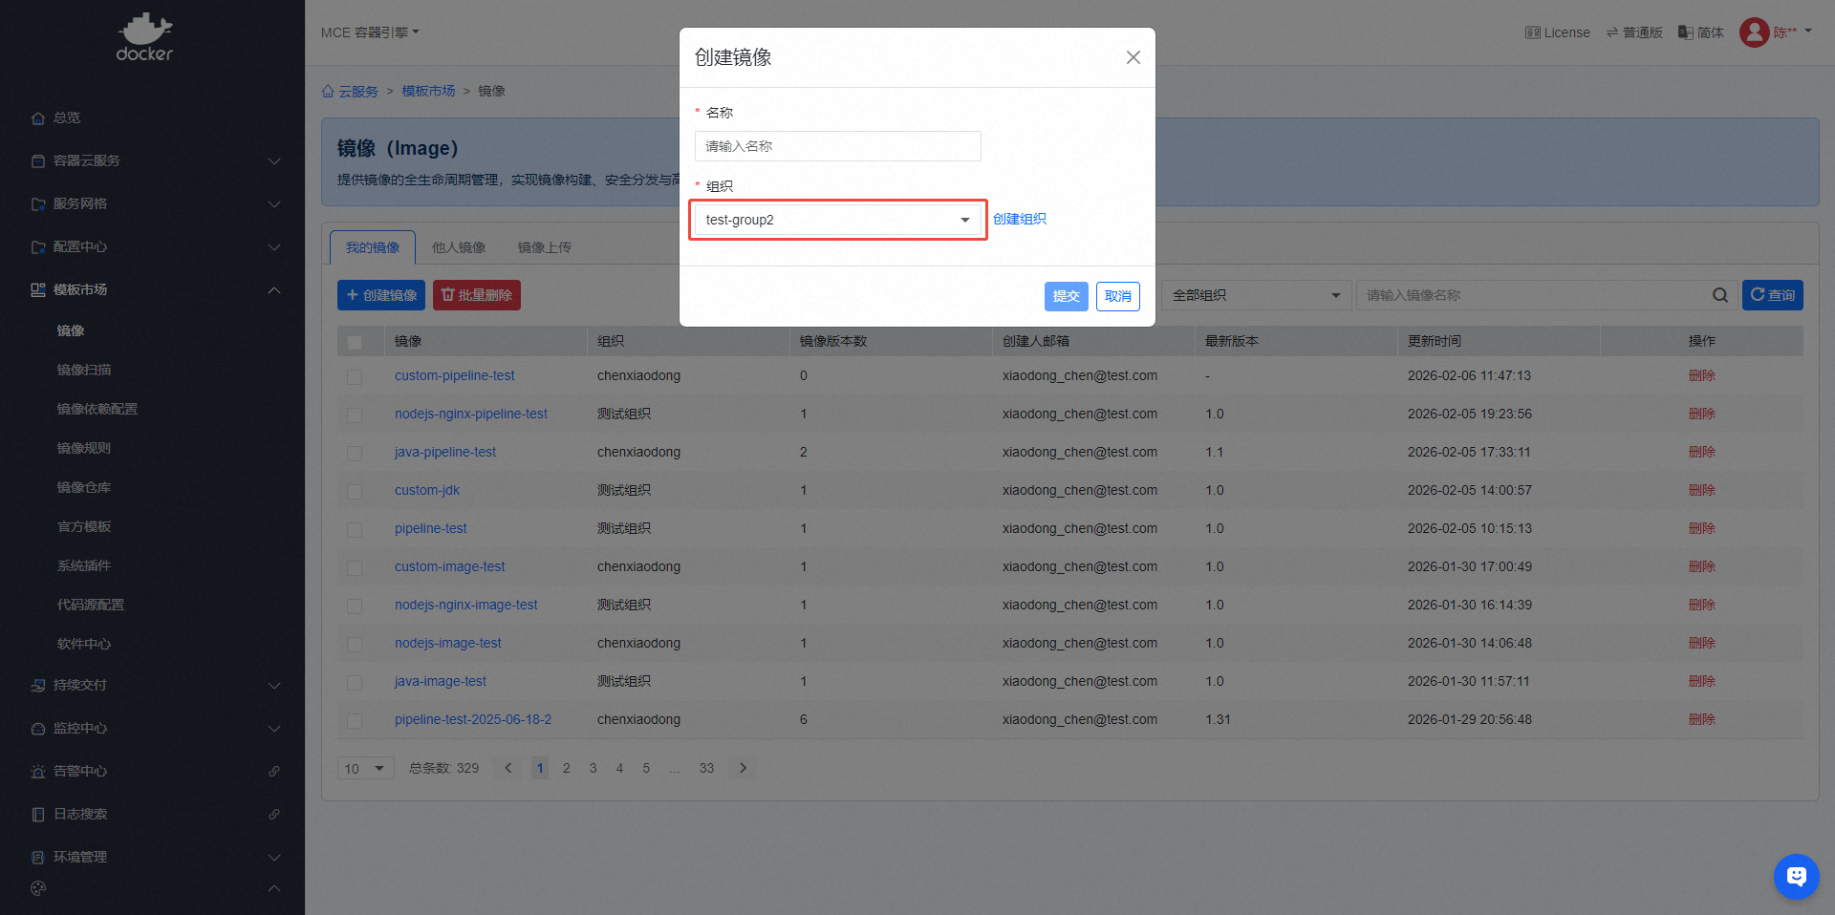Click the chat support icon
The image size is (1835, 915).
pyautogui.click(x=1796, y=876)
